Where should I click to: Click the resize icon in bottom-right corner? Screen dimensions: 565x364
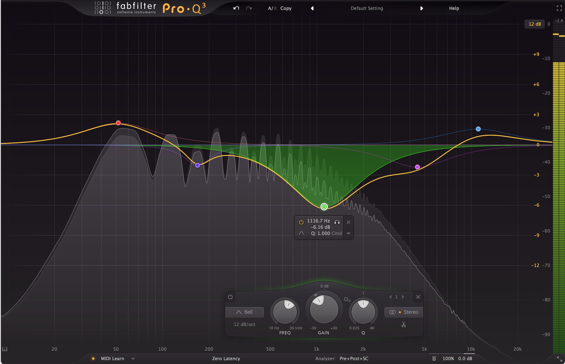[559, 359]
